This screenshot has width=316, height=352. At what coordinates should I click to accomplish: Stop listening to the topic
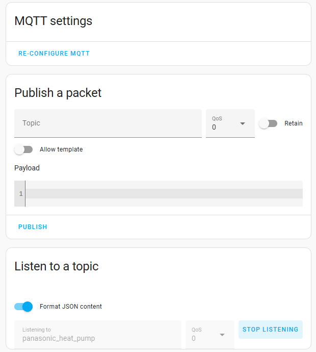(x=270, y=330)
